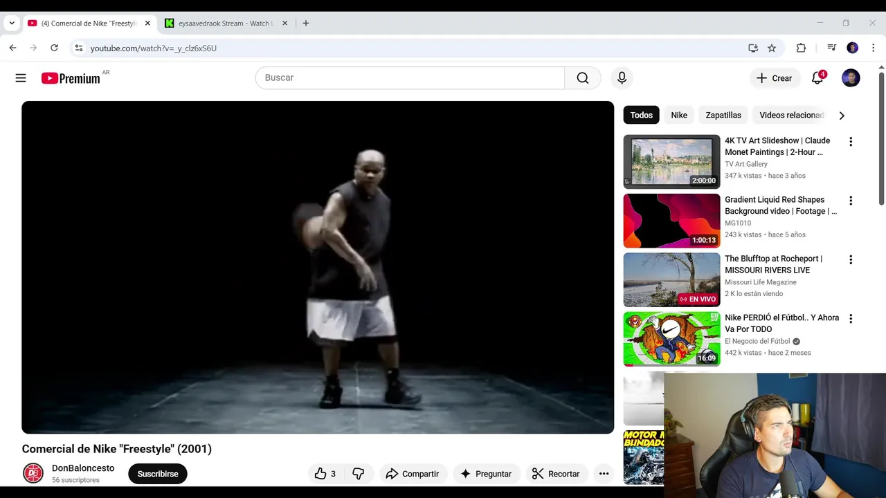The width and height of the screenshot is (886, 498).
Task: Click the address bar URL
Action: [x=153, y=48]
